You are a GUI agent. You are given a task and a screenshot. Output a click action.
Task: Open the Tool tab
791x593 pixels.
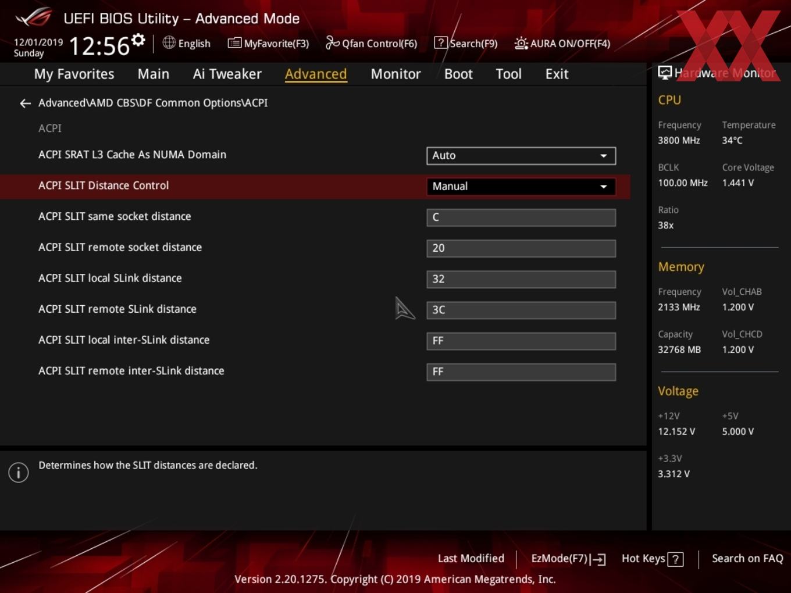(508, 74)
